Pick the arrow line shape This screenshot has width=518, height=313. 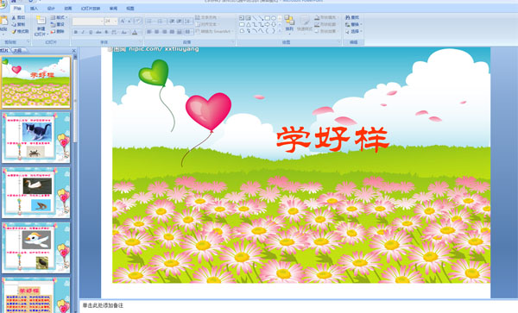261,18
